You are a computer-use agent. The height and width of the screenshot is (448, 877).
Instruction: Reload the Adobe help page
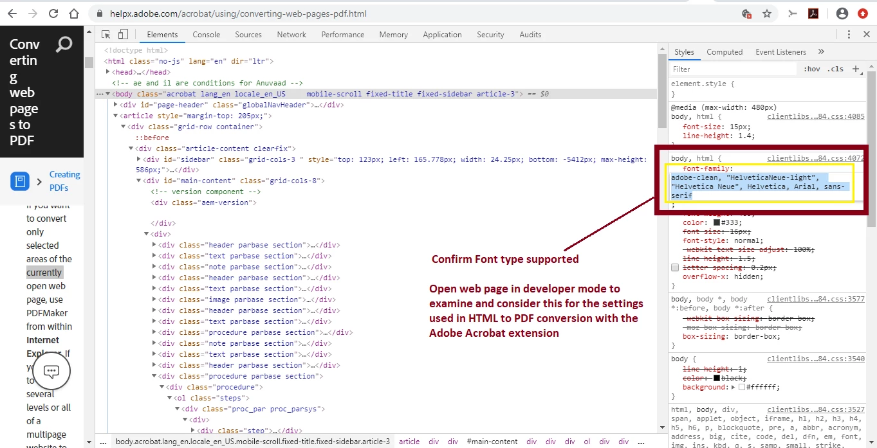point(53,13)
